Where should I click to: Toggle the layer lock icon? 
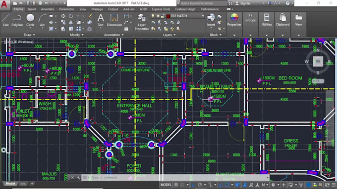[x=163, y=16]
